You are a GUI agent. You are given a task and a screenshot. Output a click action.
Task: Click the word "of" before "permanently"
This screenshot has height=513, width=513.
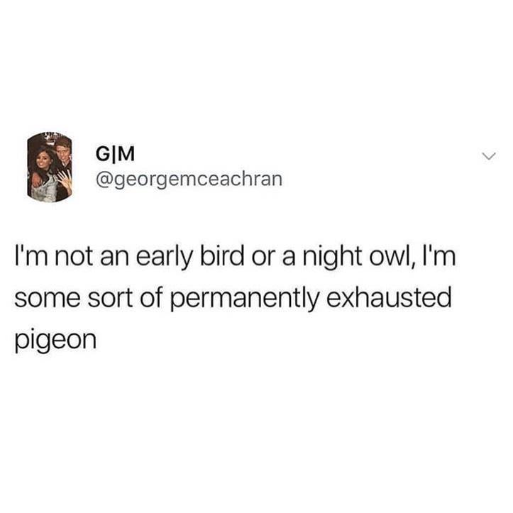click(152, 297)
